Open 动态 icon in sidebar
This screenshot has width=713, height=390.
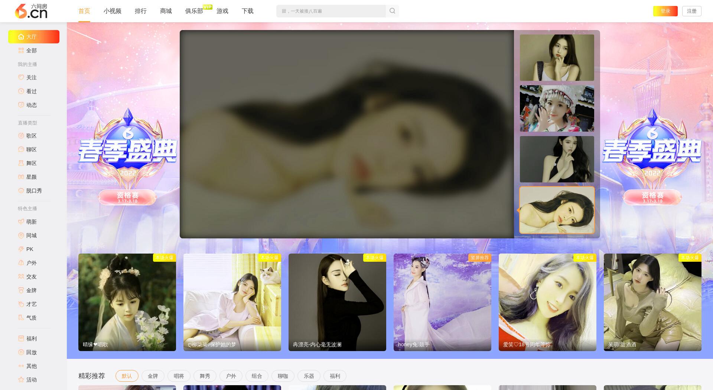click(21, 105)
